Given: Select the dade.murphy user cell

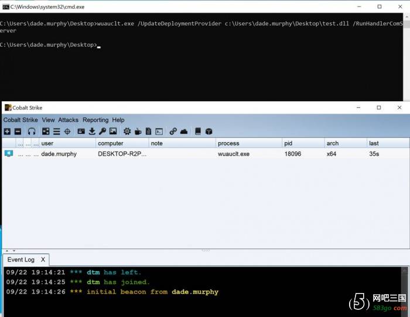Looking at the screenshot, I should (59, 154).
